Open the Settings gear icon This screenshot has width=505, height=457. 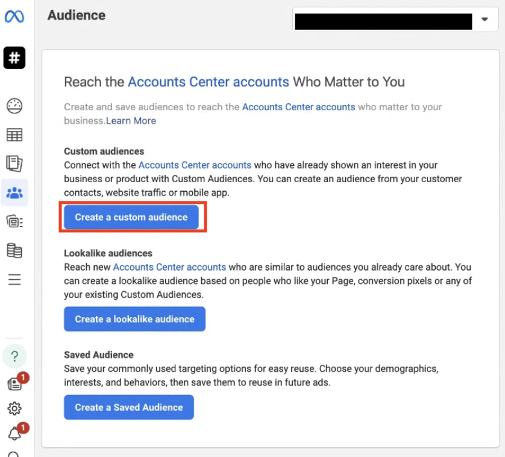[x=14, y=409]
